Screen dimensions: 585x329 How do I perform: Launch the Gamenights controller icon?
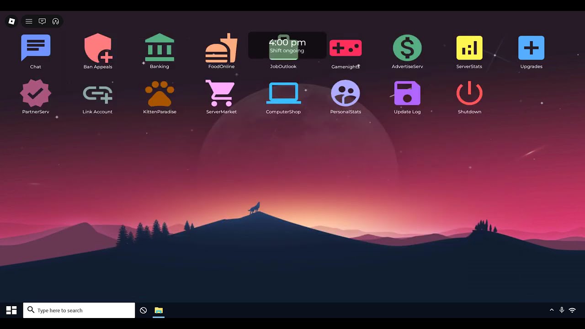tap(346, 48)
